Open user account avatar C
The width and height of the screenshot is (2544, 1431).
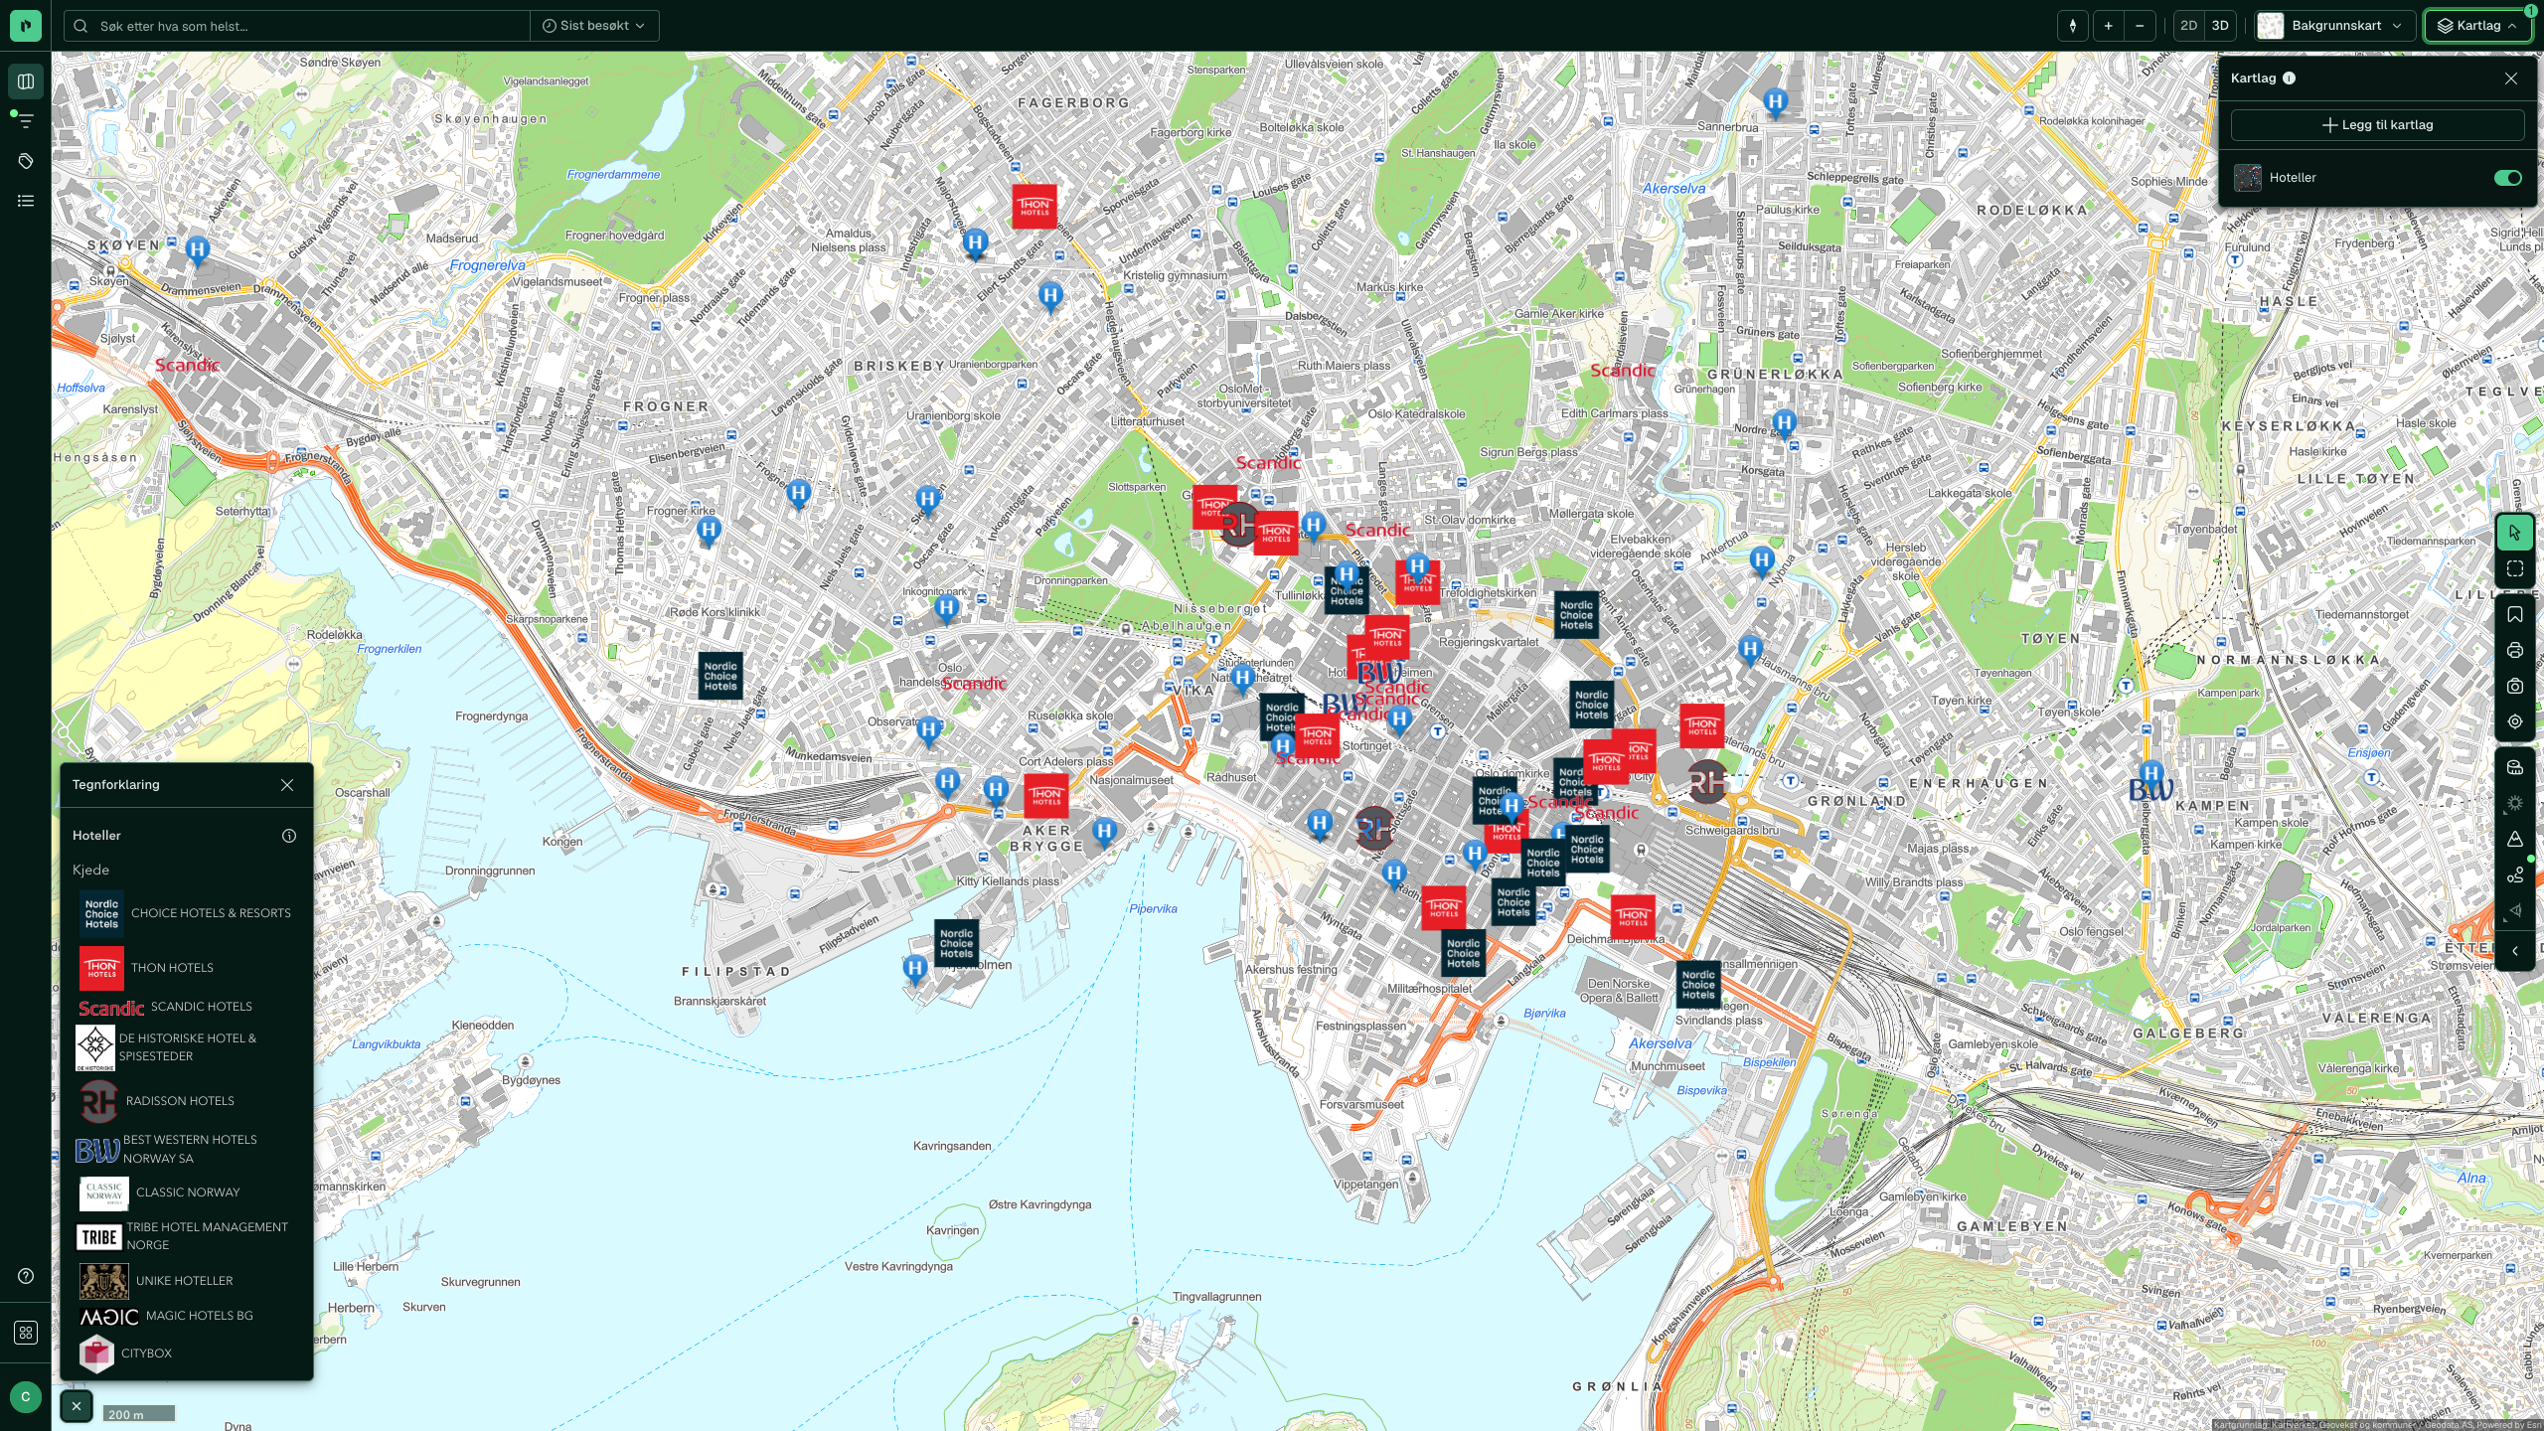26,1396
